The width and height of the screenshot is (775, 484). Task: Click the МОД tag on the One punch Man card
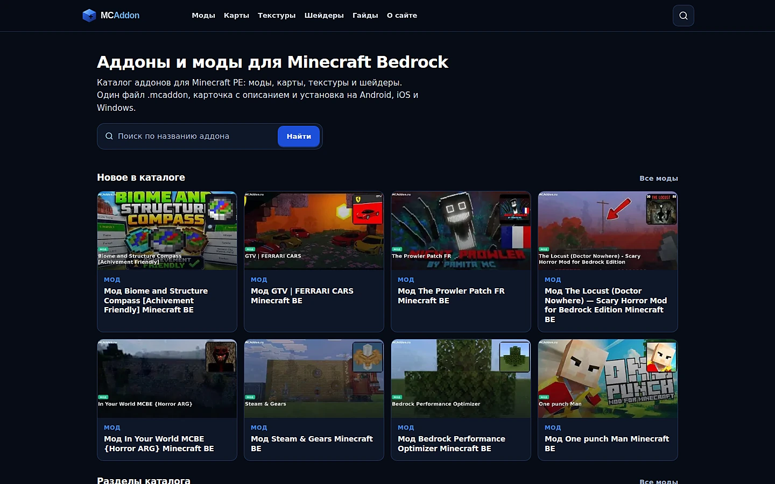pos(553,428)
